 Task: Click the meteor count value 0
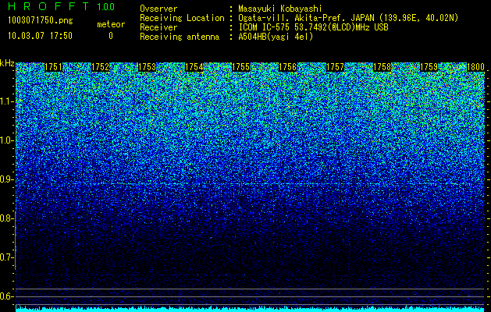coord(111,36)
